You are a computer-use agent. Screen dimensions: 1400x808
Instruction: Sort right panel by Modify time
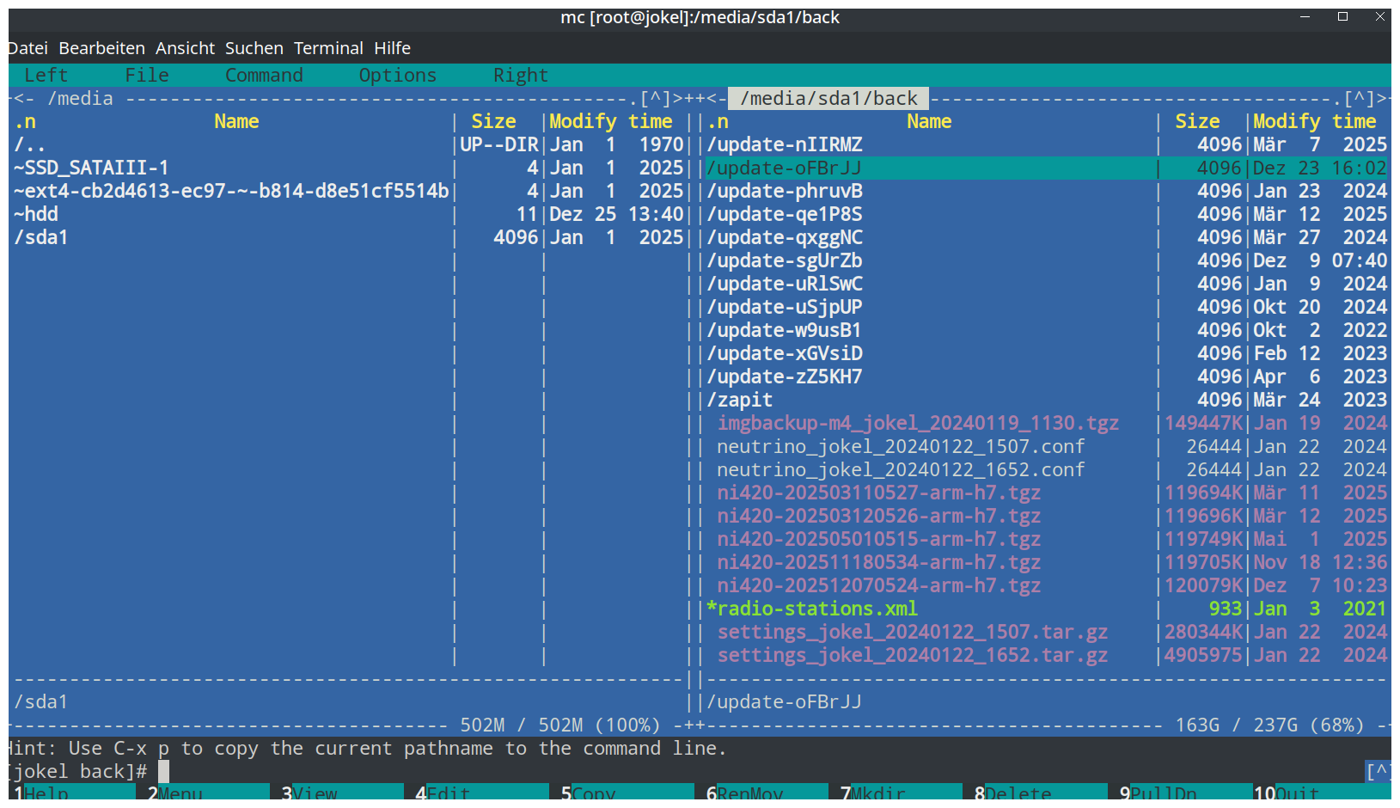tap(1314, 122)
